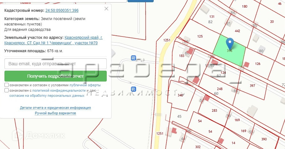Click the blue location pin on parcel 396

click(x=229, y=43)
